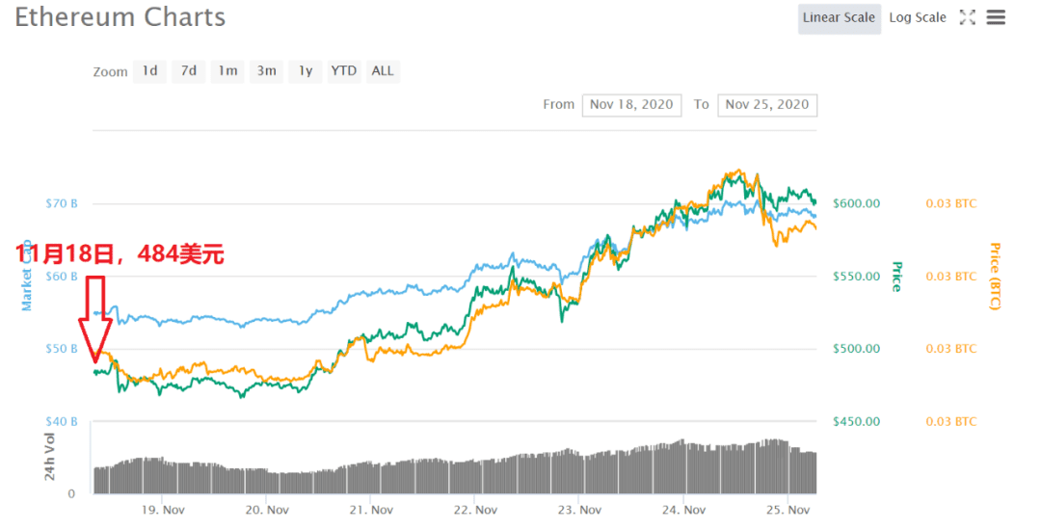
Task: Switch to Linear Scale
Action: (840, 18)
